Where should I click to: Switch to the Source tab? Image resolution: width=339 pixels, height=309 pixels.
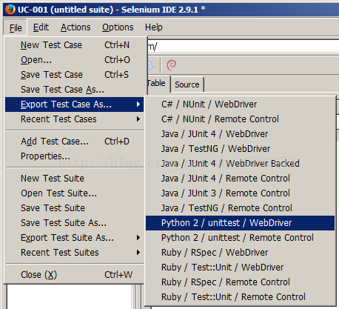[187, 84]
